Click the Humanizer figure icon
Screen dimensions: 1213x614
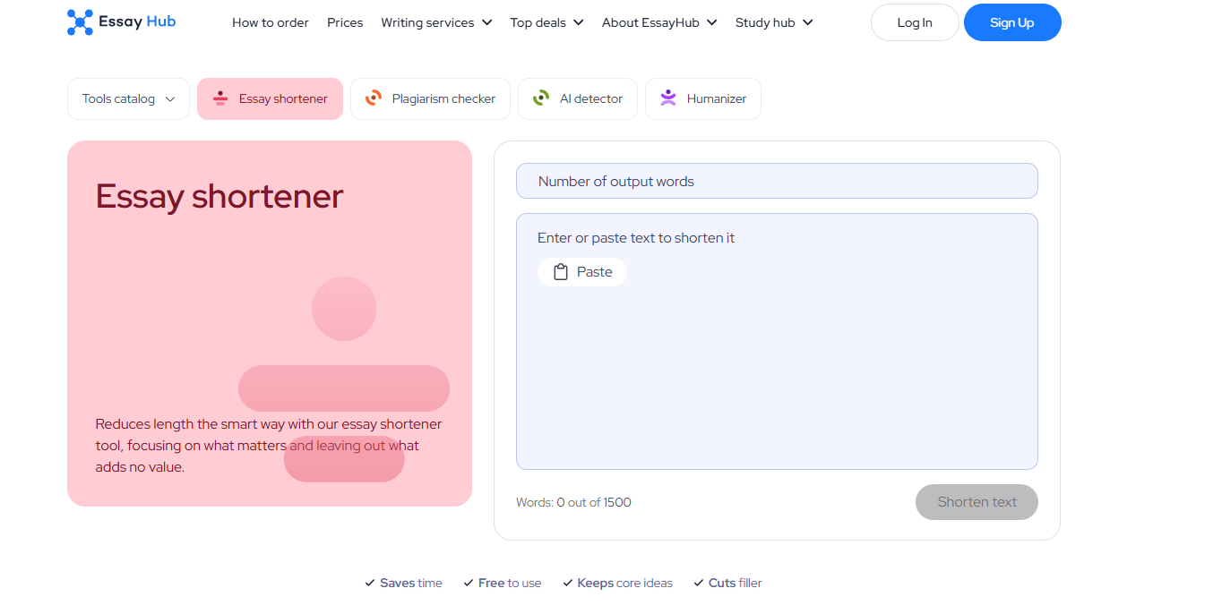(x=668, y=98)
